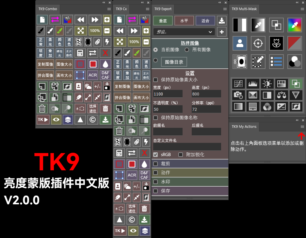Click the 图像目录 button in Export panel
Image resolution: width=306 pixels, height=238 pixels.
174,61
